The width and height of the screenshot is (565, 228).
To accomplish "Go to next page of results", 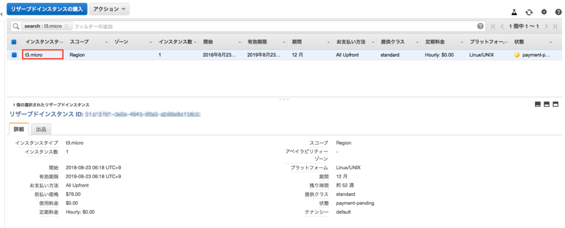I will (x=547, y=26).
